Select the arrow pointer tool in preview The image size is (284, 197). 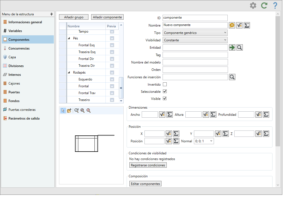[63, 111]
